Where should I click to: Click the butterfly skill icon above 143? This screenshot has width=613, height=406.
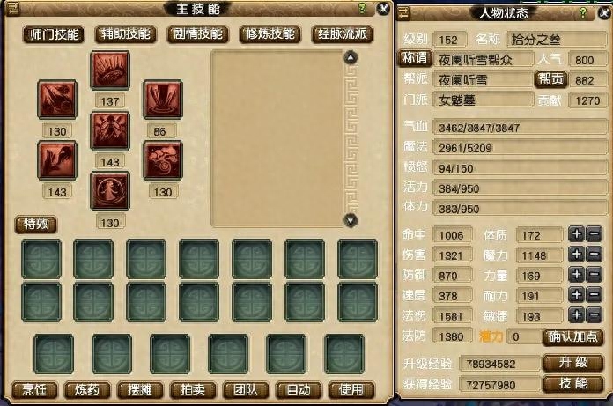(110, 131)
